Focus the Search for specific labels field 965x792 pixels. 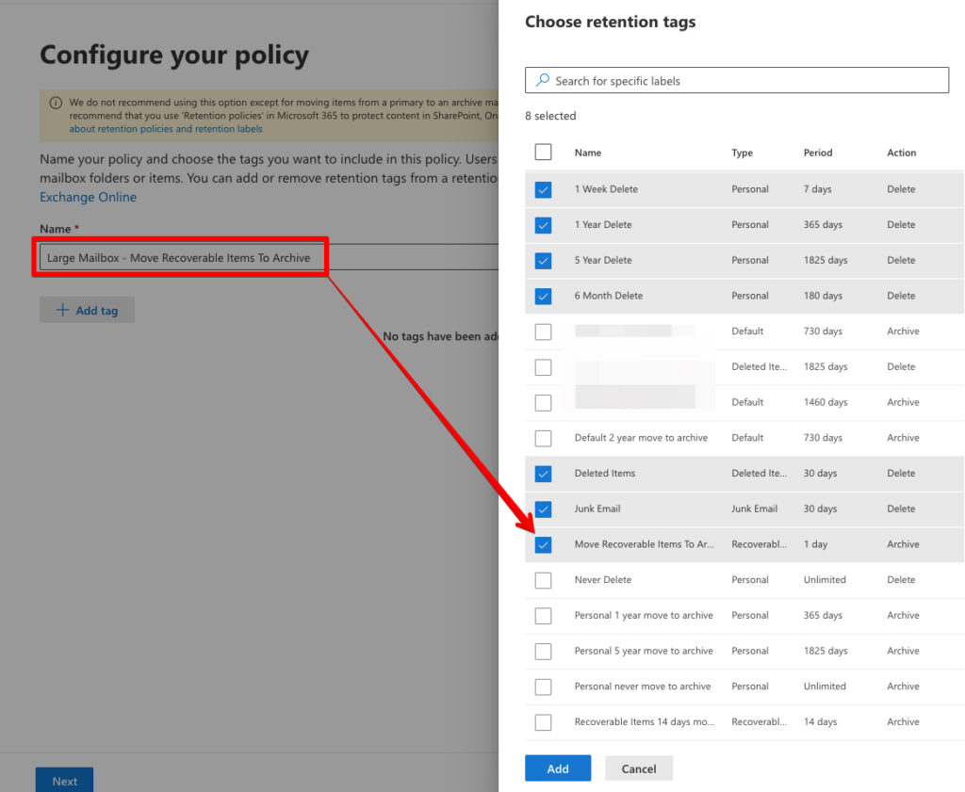(744, 81)
